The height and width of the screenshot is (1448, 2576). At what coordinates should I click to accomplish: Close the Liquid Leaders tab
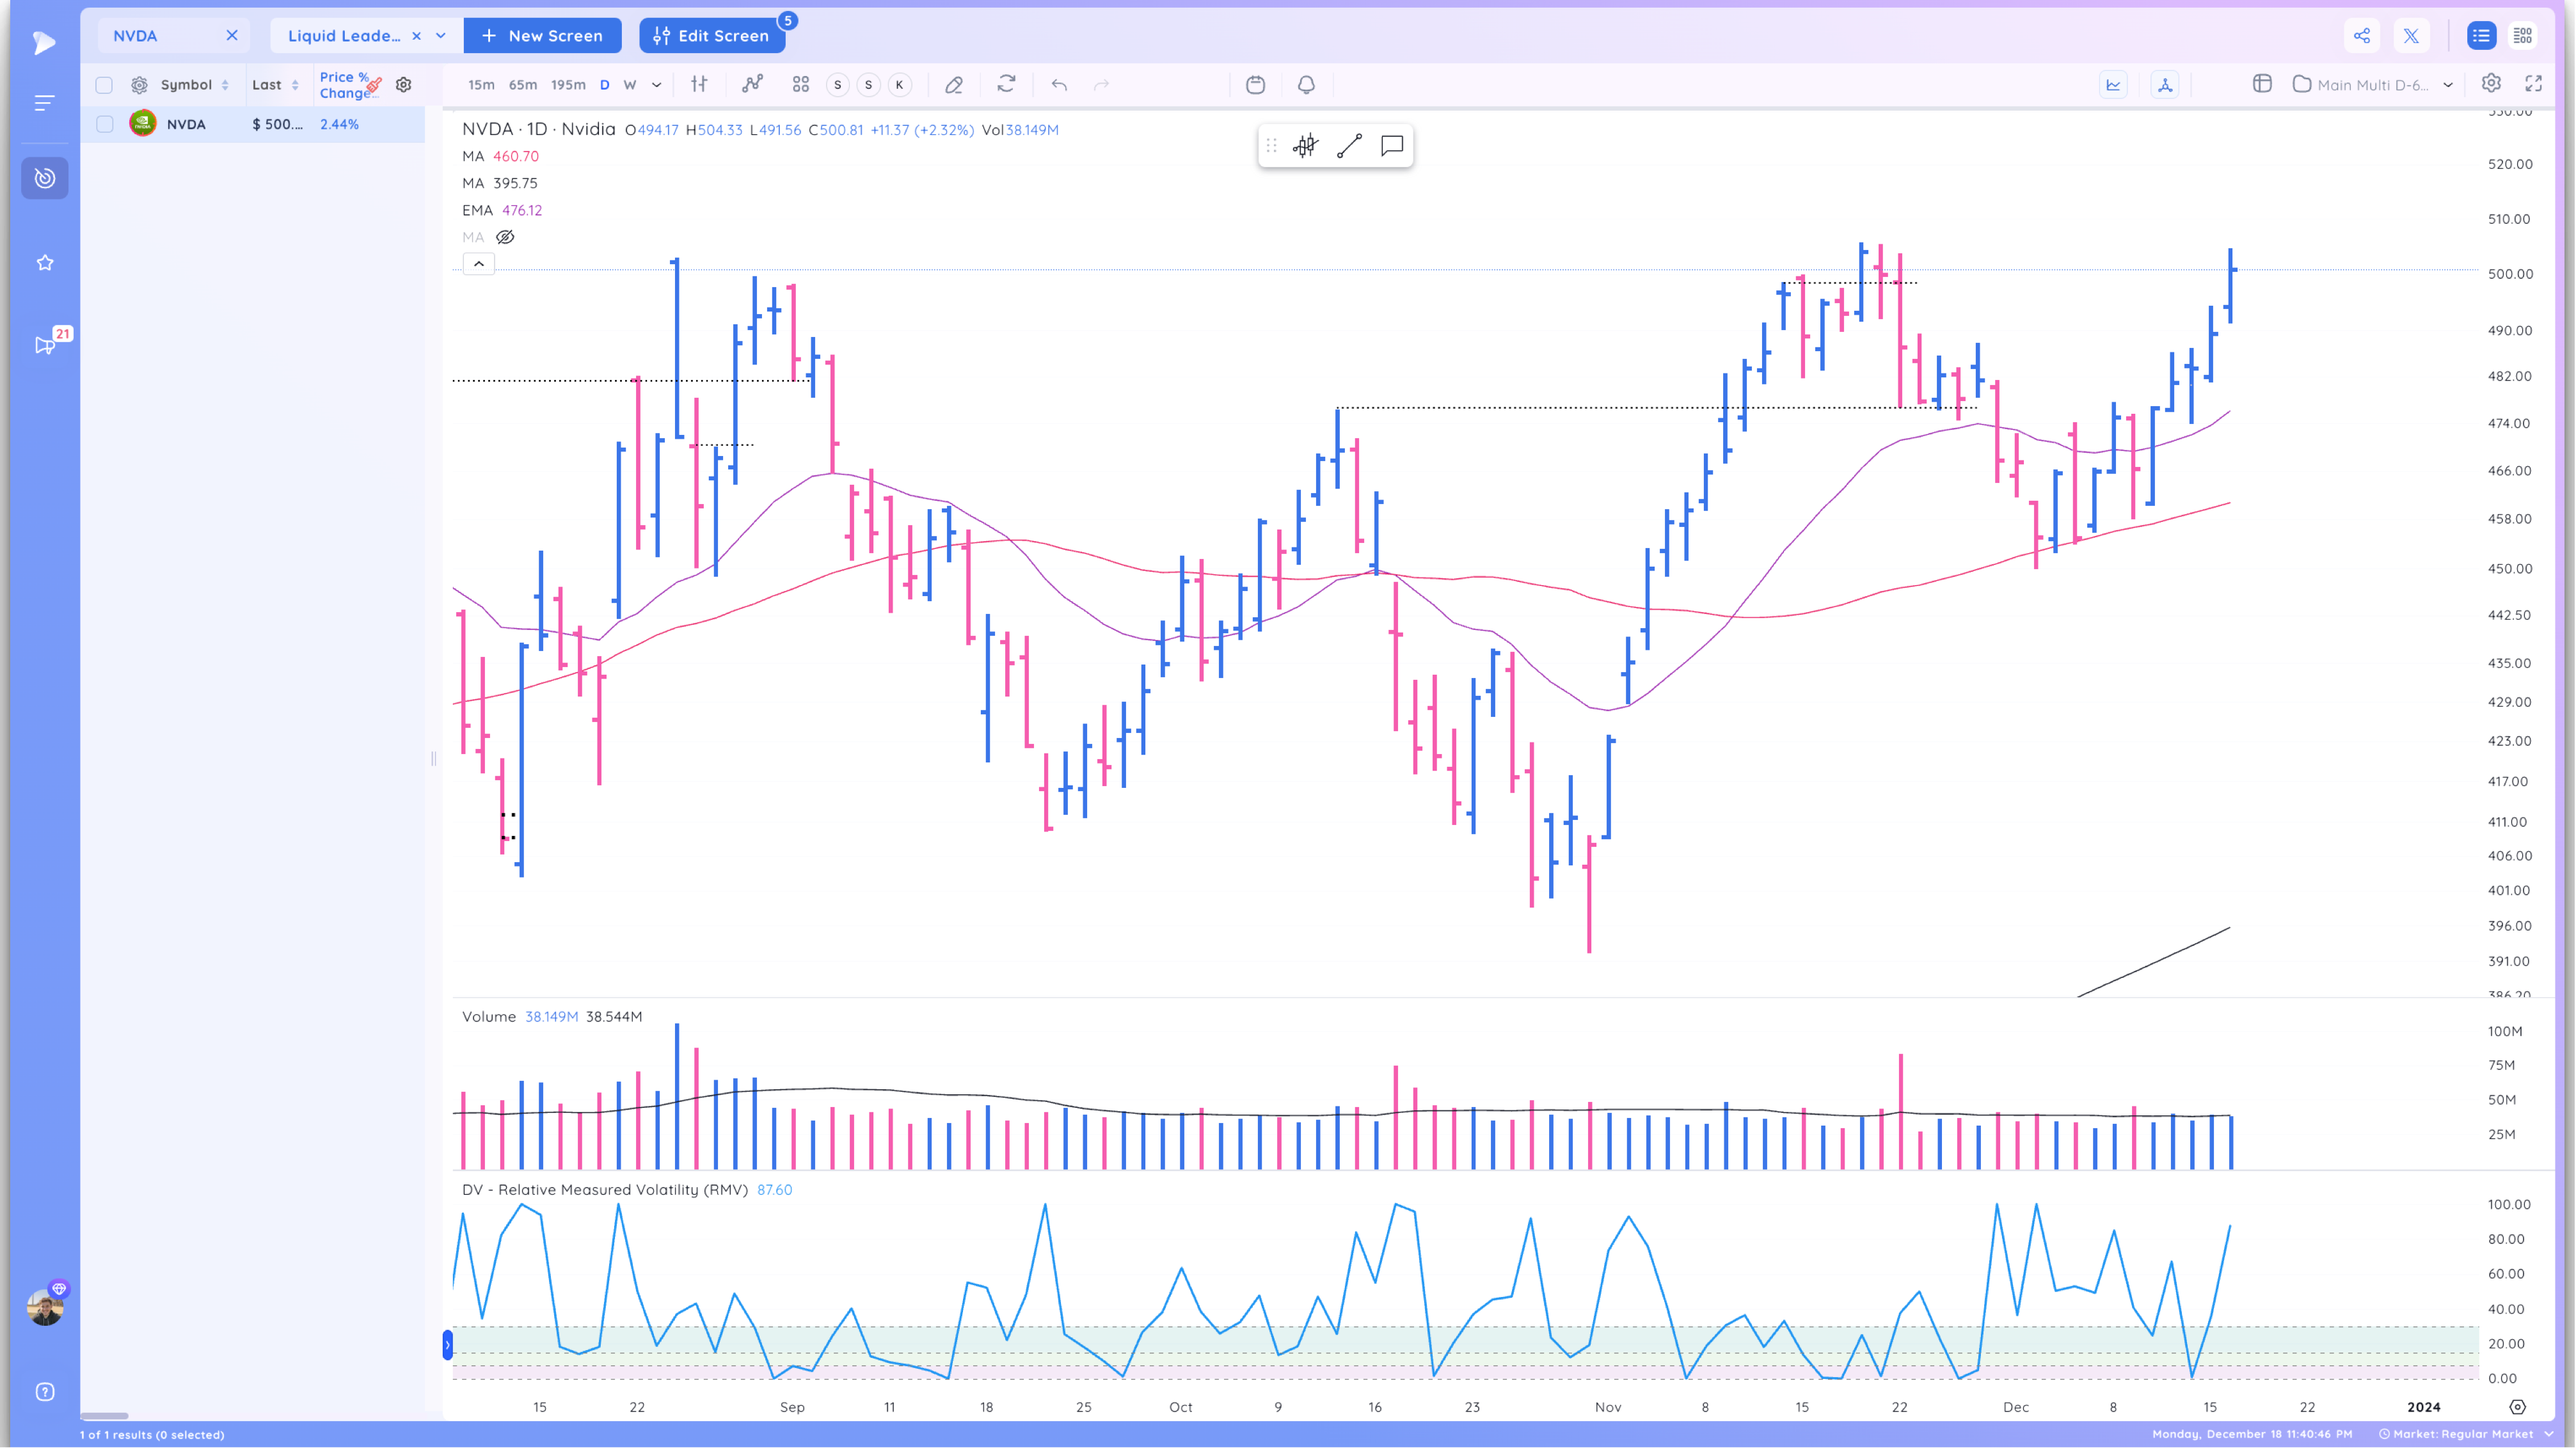point(417,36)
